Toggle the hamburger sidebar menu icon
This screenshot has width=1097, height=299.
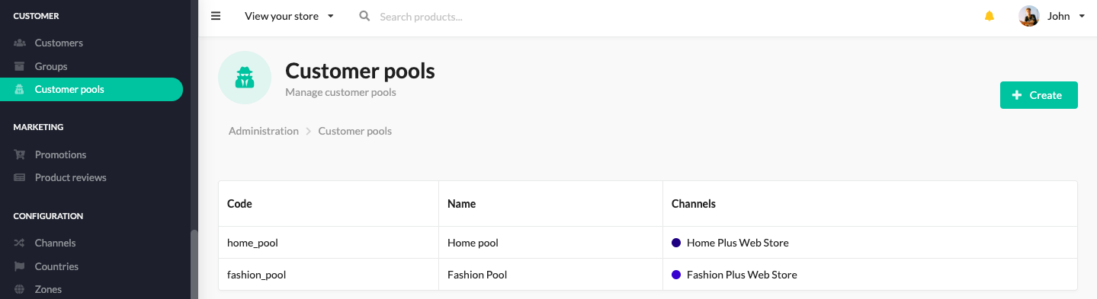pos(216,16)
